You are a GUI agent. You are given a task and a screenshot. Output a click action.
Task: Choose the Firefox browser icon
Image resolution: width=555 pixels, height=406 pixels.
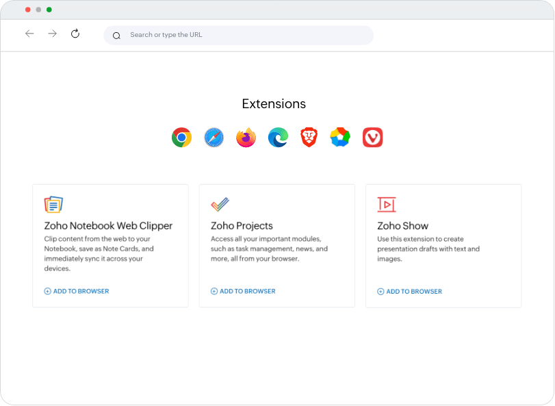click(246, 138)
